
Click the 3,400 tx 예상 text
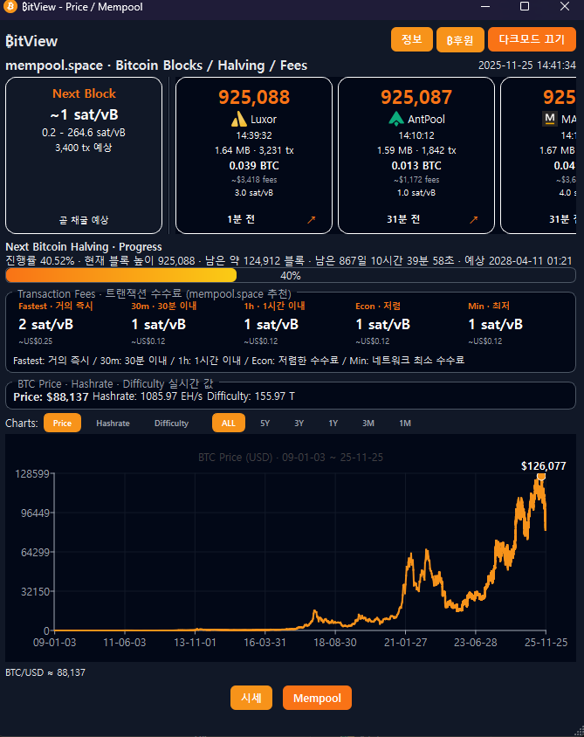click(x=84, y=148)
